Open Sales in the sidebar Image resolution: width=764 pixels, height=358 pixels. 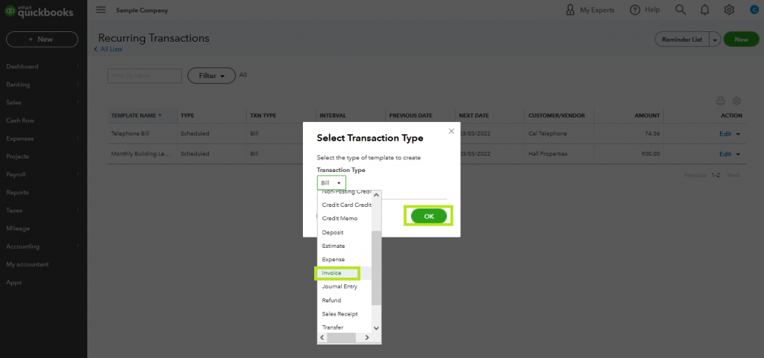point(13,103)
